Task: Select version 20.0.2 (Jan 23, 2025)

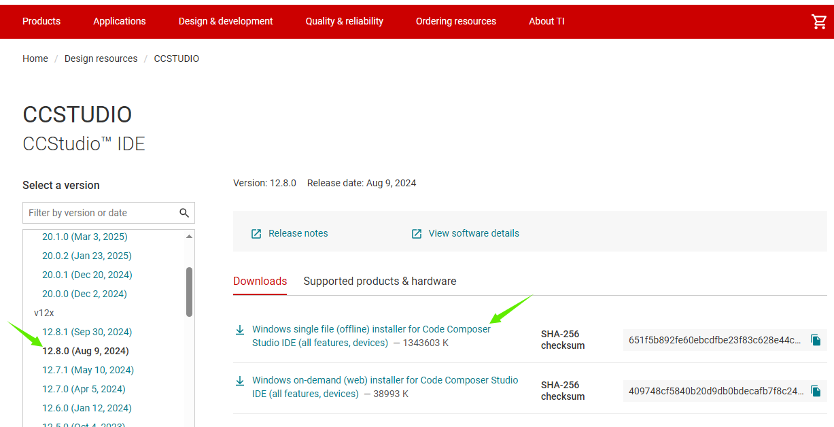Action: pos(87,256)
